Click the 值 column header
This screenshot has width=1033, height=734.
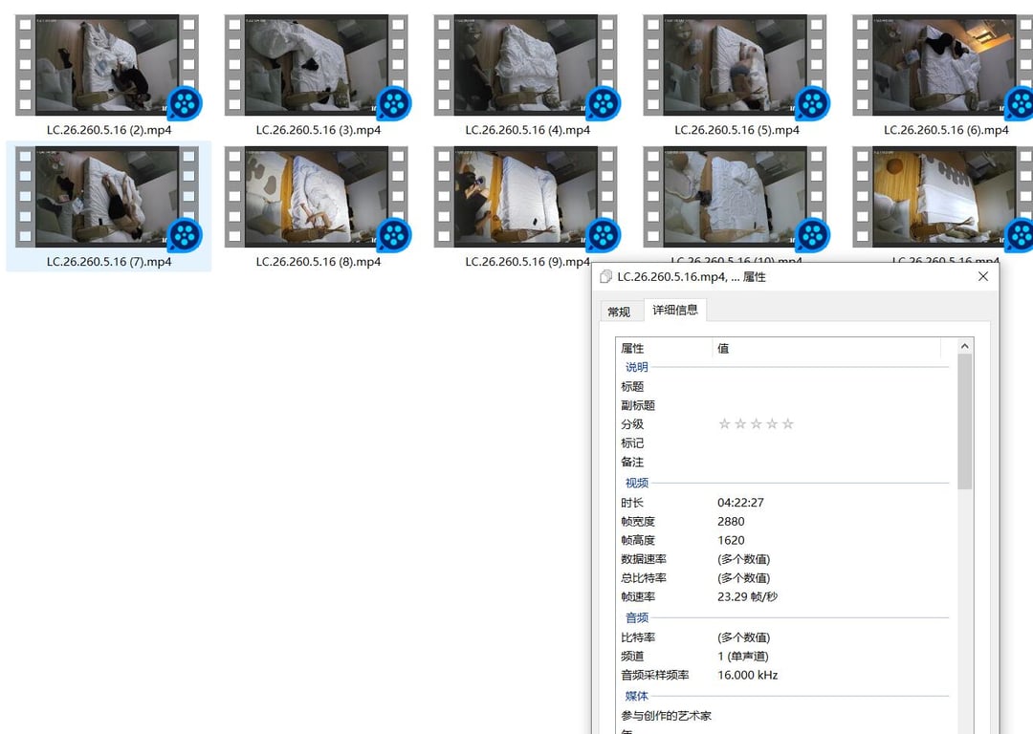point(826,348)
